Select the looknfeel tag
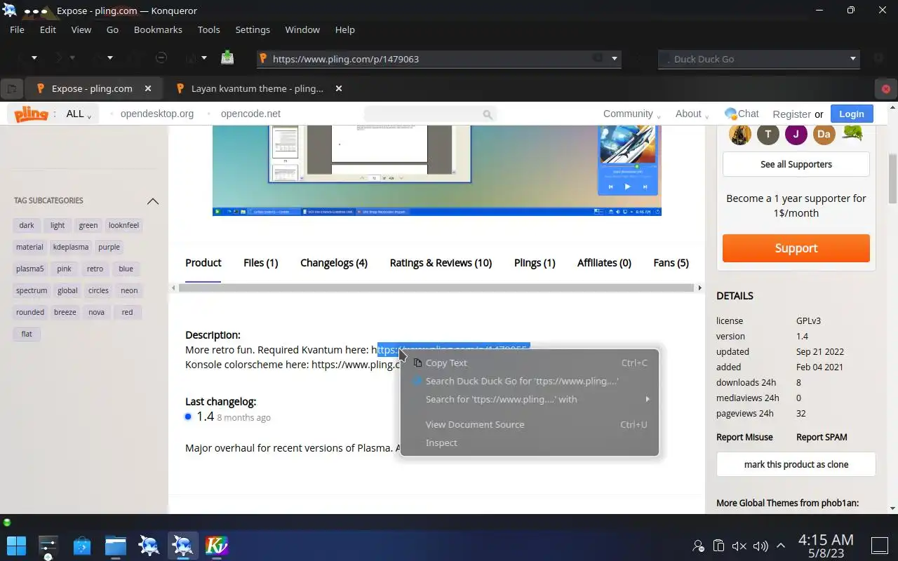898x561 pixels. tap(123, 225)
